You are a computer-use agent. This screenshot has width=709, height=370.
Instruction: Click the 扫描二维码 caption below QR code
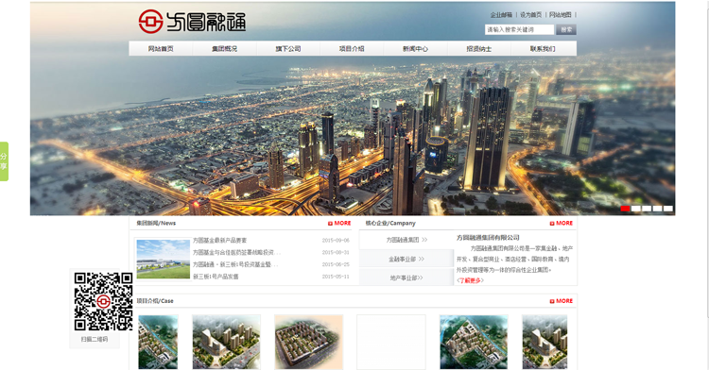click(95, 339)
